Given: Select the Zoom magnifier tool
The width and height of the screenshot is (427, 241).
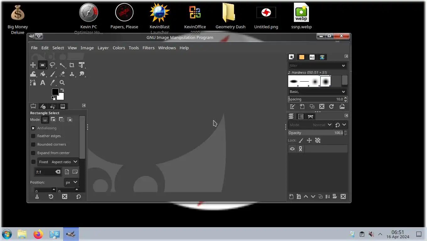Looking at the screenshot, I should click(62, 83).
